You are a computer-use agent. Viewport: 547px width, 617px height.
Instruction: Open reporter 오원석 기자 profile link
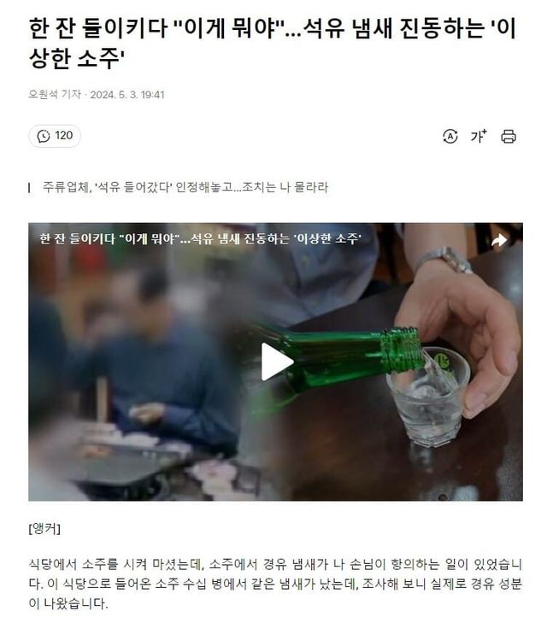(55, 95)
